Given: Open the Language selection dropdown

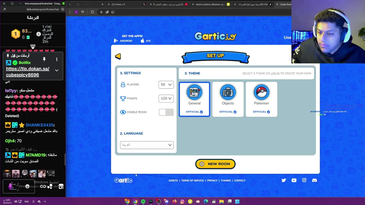Looking at the screenshot, I should (x=147, y=145).
